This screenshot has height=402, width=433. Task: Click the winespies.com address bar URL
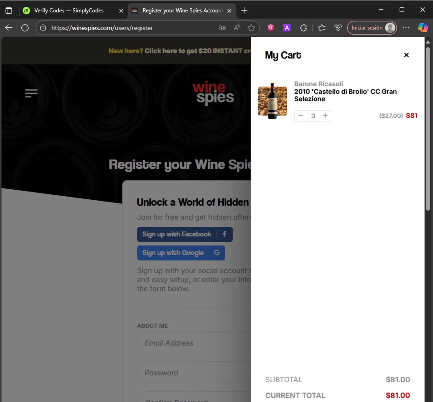pyautogui.click(x=102, y=28)
